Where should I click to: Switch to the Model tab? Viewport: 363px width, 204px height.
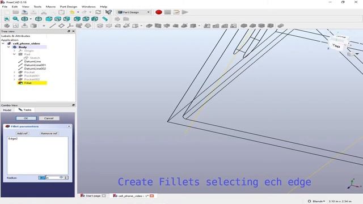click(7, 110)
